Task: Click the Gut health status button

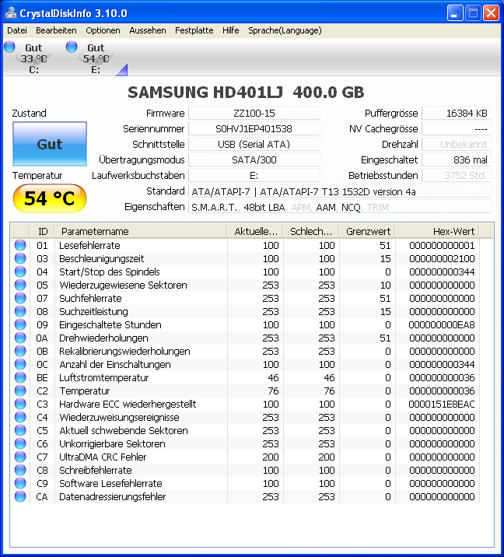Action: (50, 144)
